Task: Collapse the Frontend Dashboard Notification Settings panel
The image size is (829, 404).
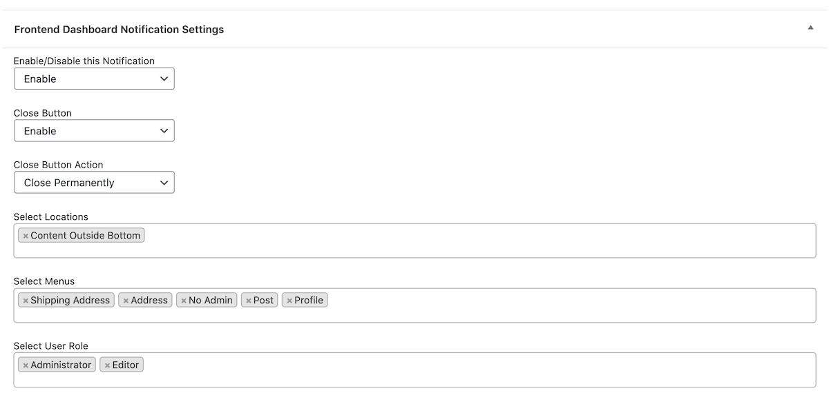Action: coord(810,28)
